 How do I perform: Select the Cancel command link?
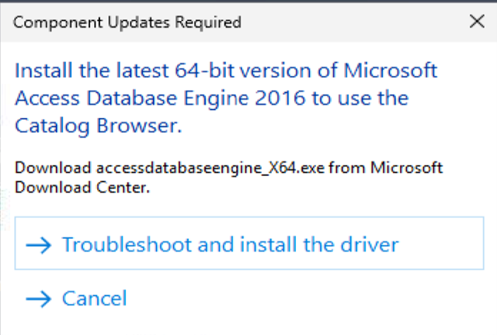[x=94, y=298]
